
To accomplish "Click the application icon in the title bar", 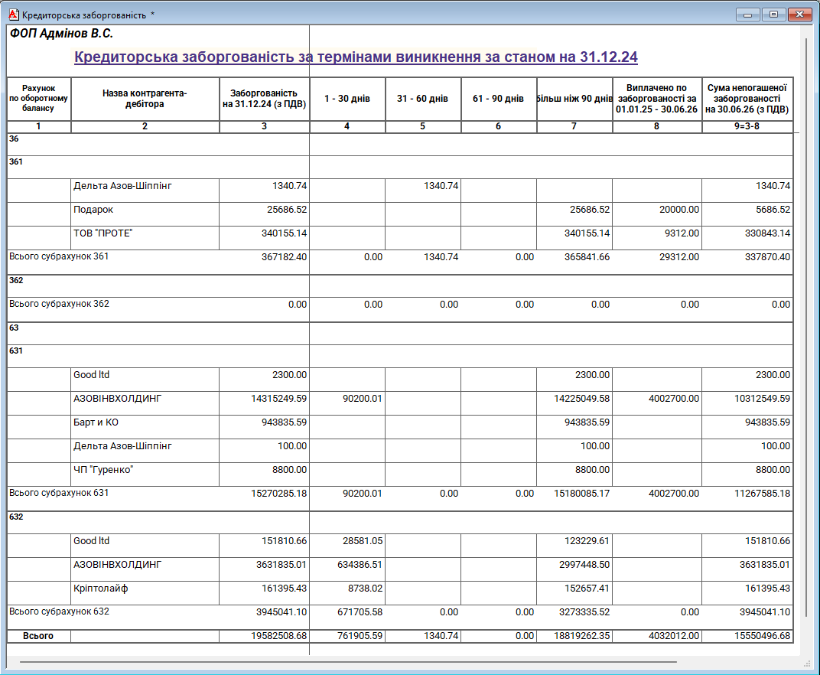I will pyautogui.click(x=12, y=15).
